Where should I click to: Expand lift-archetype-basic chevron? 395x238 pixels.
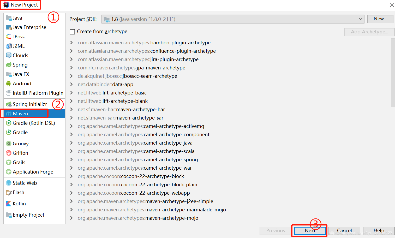[71, 93]
